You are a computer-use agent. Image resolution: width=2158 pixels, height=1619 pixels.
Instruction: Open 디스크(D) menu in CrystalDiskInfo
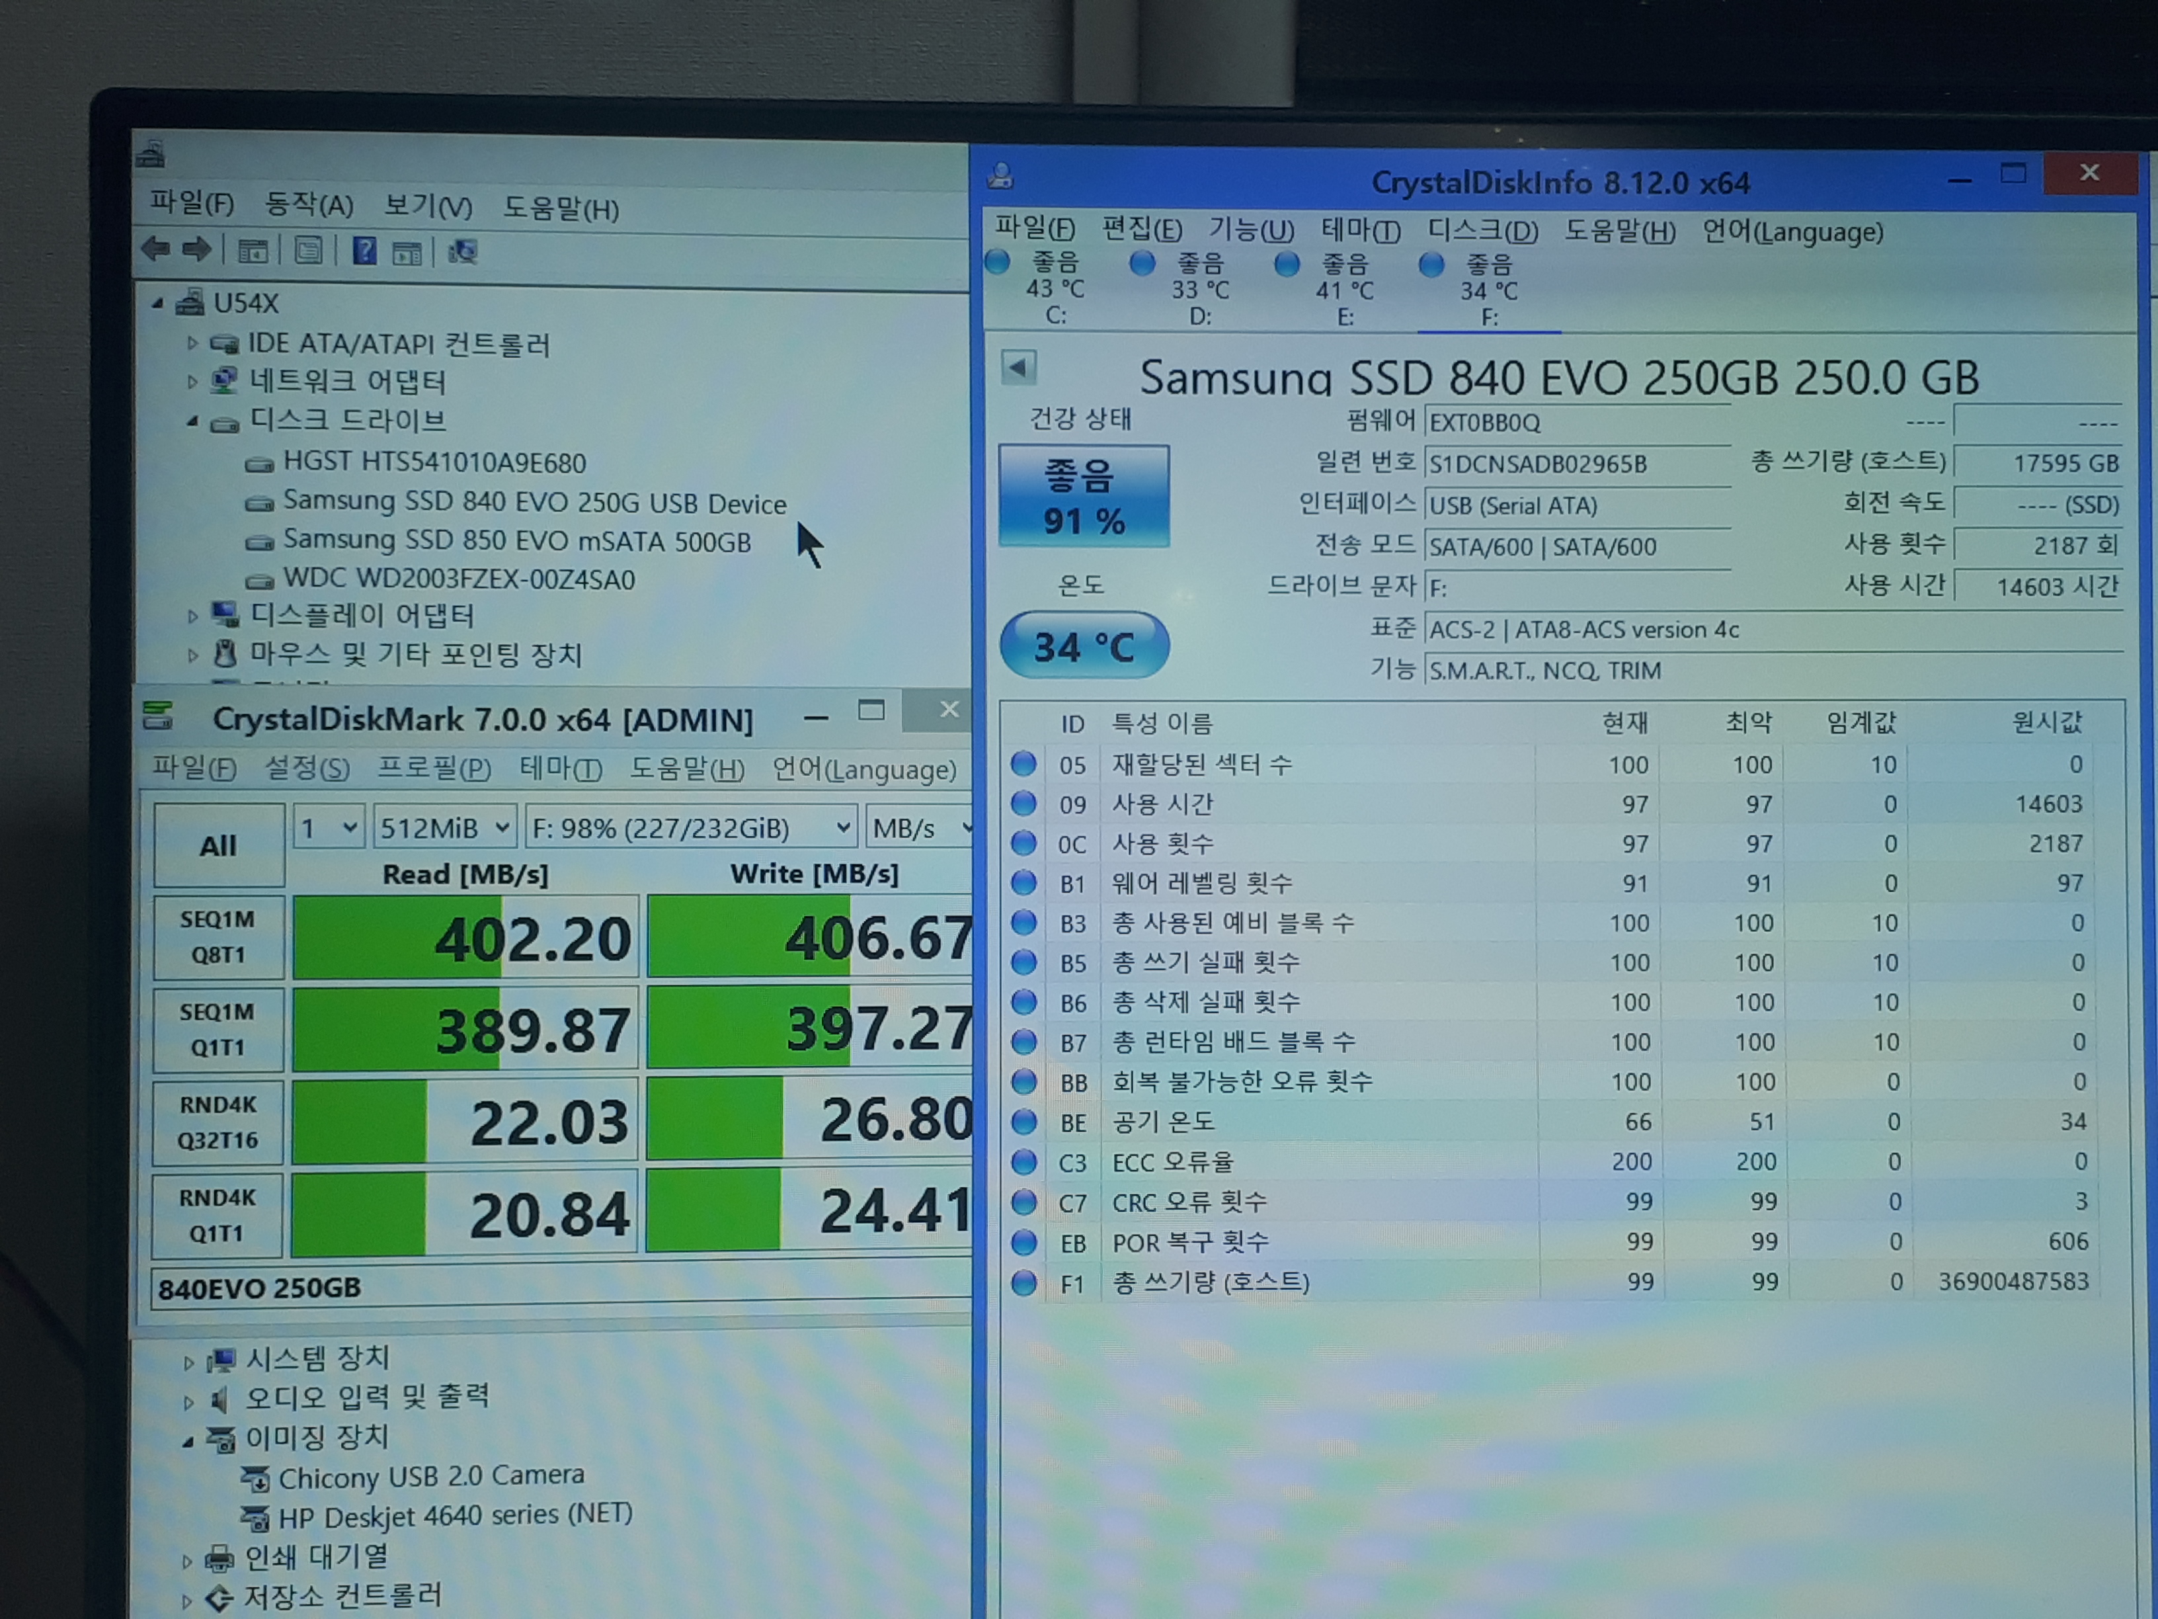tap(1483, 230)
